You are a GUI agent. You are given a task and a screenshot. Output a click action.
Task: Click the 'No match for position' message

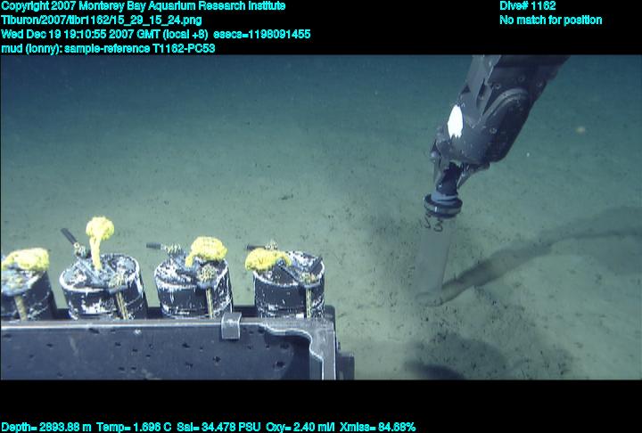550,20
